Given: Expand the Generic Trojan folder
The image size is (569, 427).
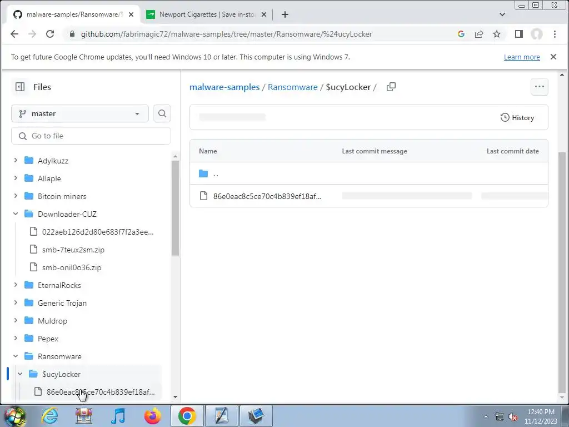Looking at the screenshot, I should pyautogui.click(x=16, y=302).
